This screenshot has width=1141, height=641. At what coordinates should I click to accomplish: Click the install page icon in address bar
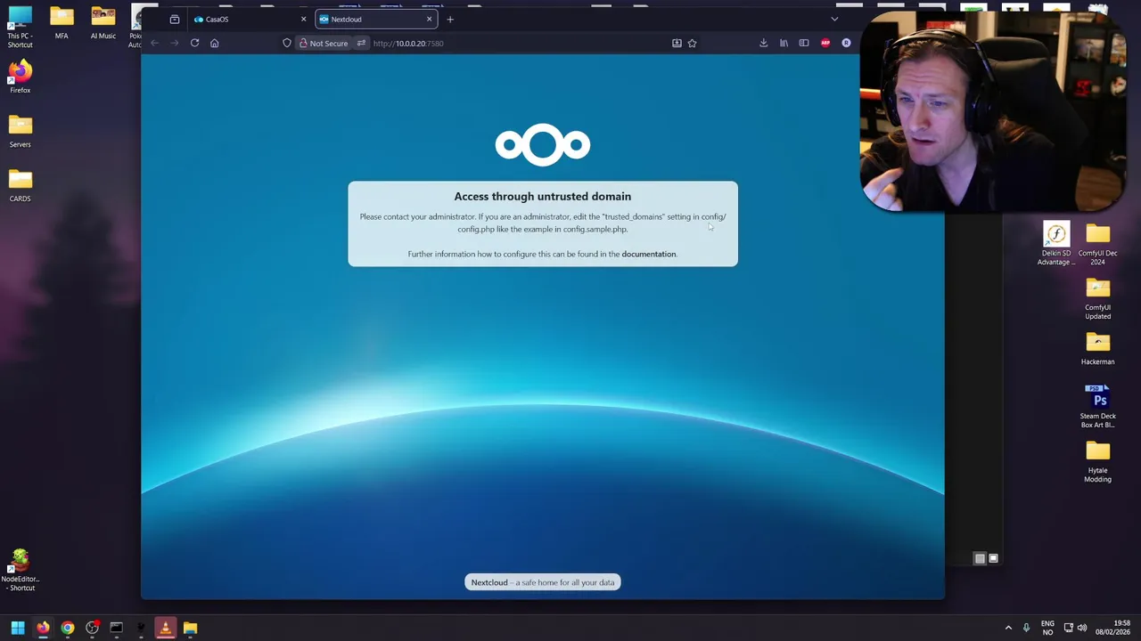point(677,43)
